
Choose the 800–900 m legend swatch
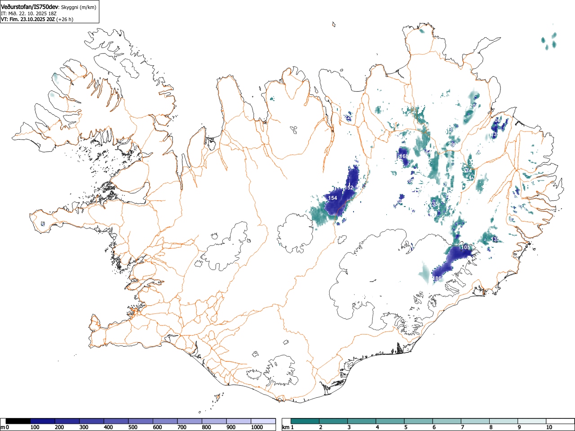(214, 421)
